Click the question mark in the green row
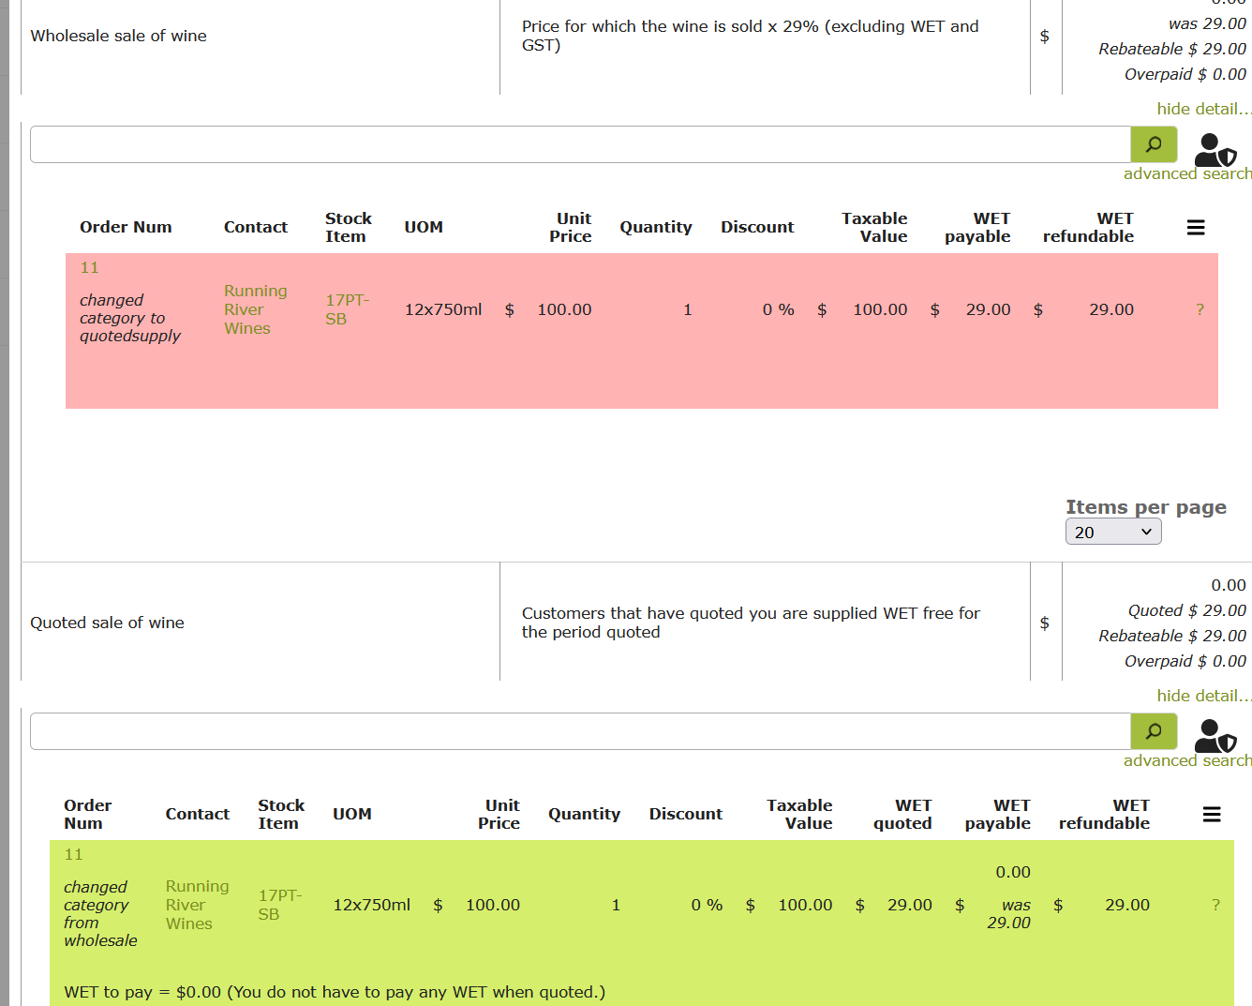Viewport: 1252px width, 1006px height. pyautogui.click(x=1215, y=905)
